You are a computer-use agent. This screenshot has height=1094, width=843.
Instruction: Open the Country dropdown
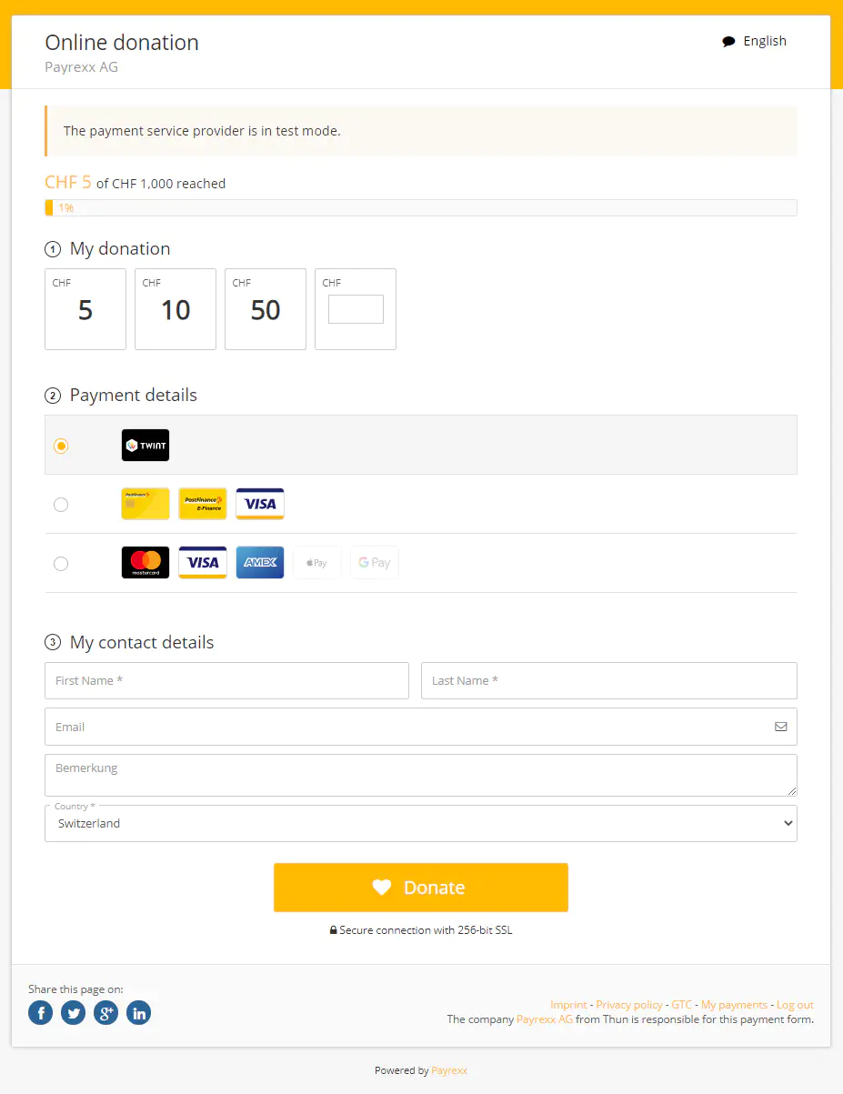click(421, 823)
